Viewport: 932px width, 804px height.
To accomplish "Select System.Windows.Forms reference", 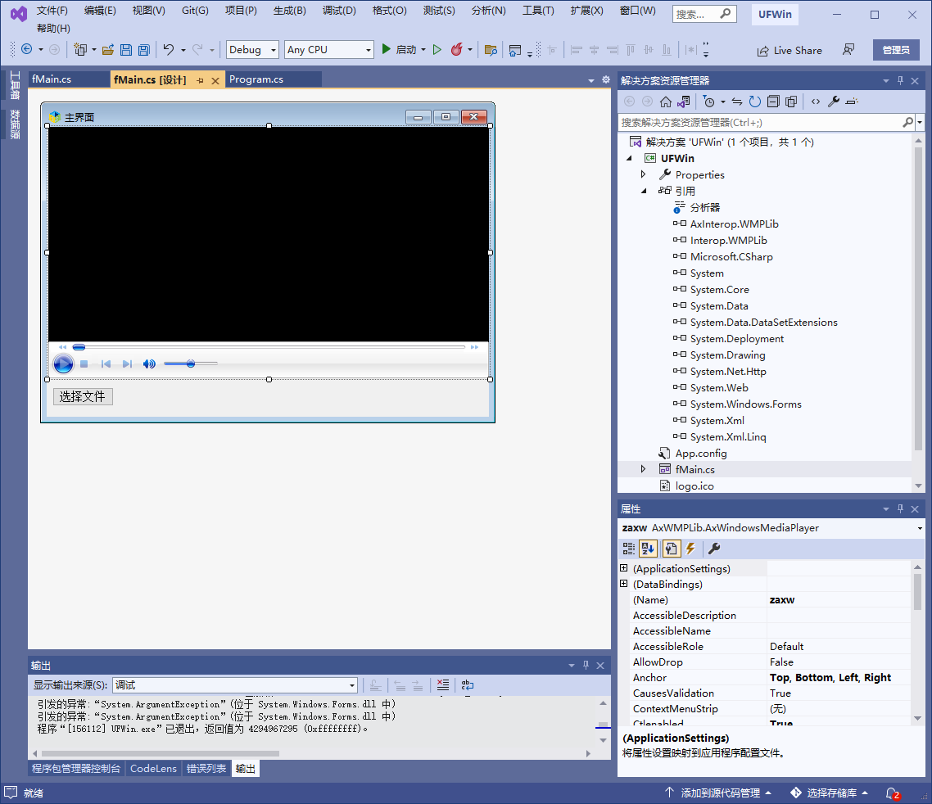I will [x=745, y=404].
